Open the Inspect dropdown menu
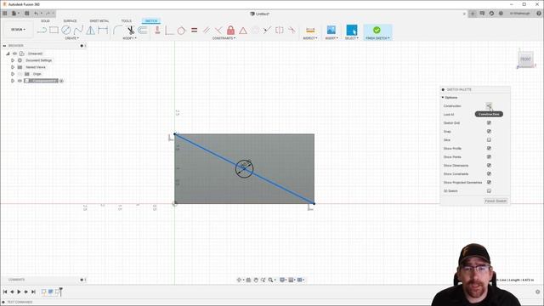The image size is (544, 306). [x=310, y=38]
